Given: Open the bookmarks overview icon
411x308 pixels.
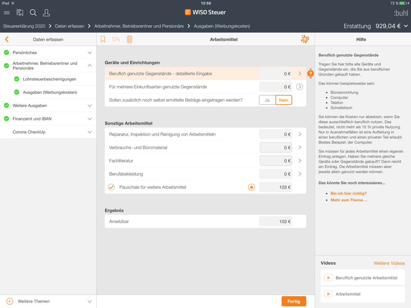Looking at the screenshot, I should click(x=20, y=13).
